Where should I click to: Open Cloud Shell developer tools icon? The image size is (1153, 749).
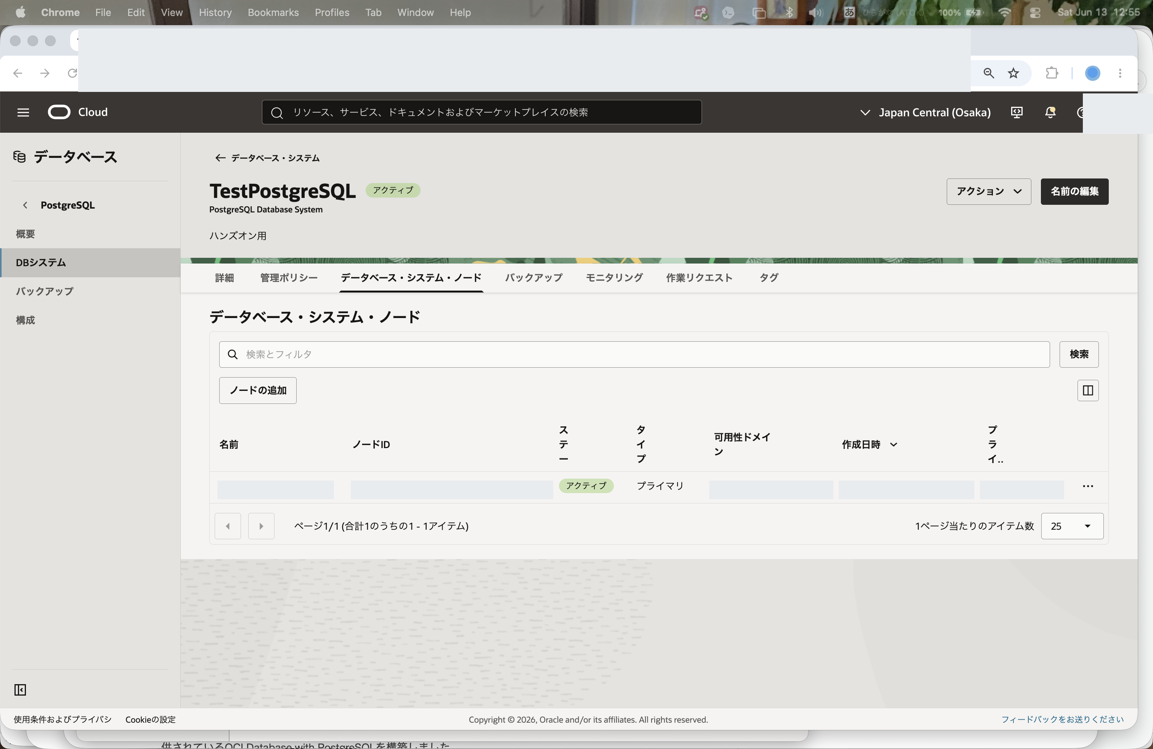coord(1017,113)
